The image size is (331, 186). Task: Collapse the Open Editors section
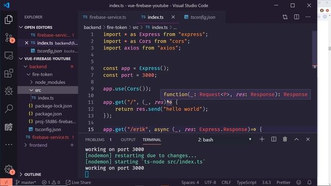21,27
